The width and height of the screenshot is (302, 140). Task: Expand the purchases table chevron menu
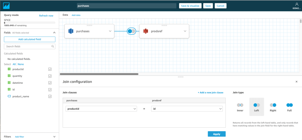(110, 31)
